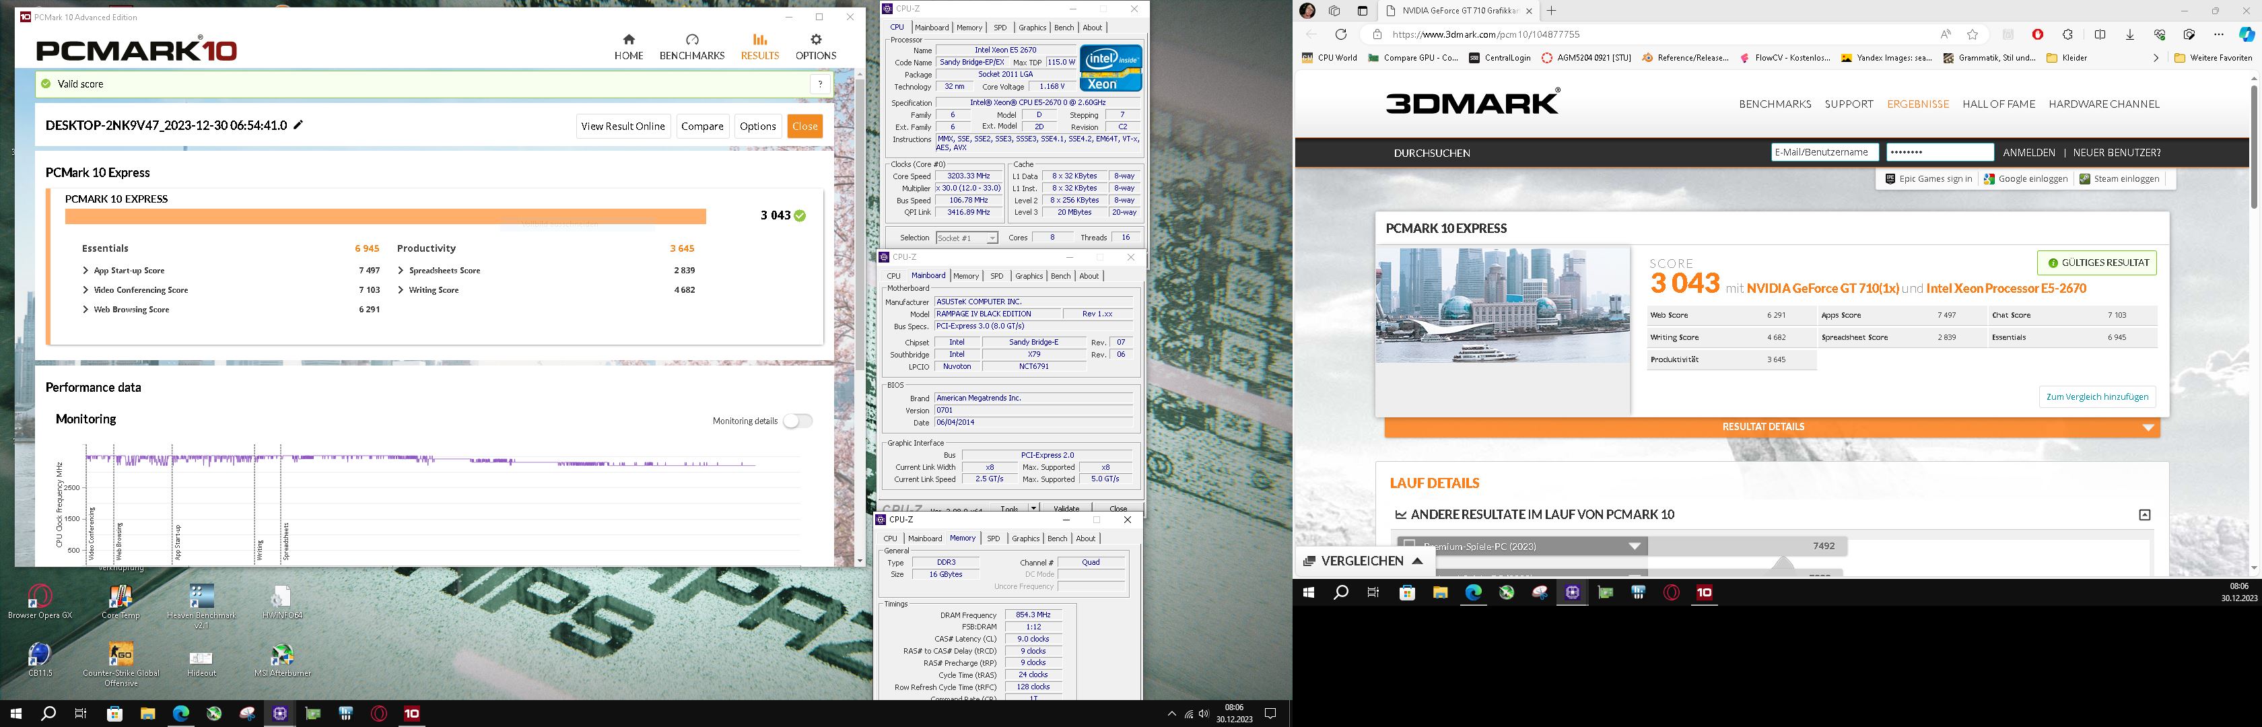2262x727 pixels.
Task: Open the Core Temp desktop shortcut
Action: 121,601
